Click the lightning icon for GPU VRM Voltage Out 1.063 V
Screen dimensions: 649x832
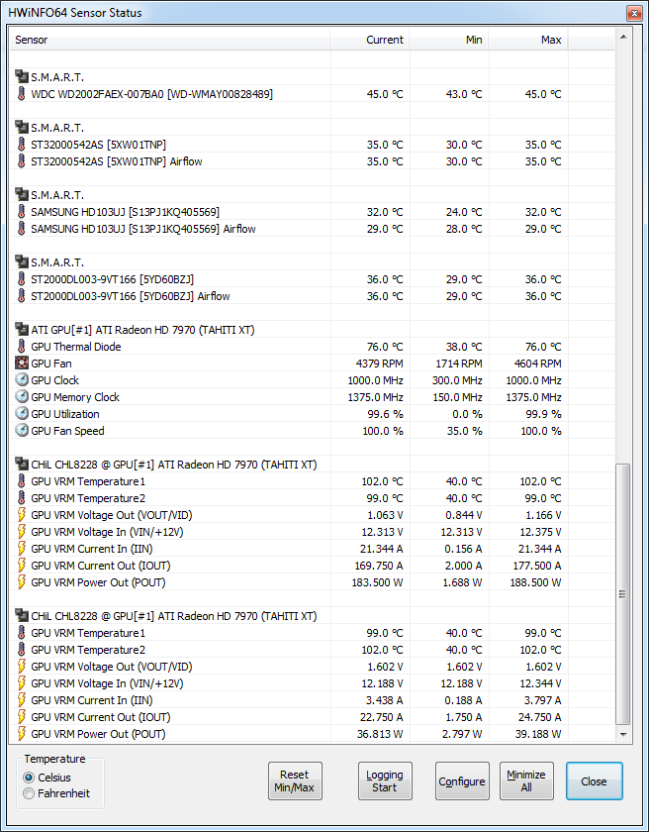tap(21, 515)
